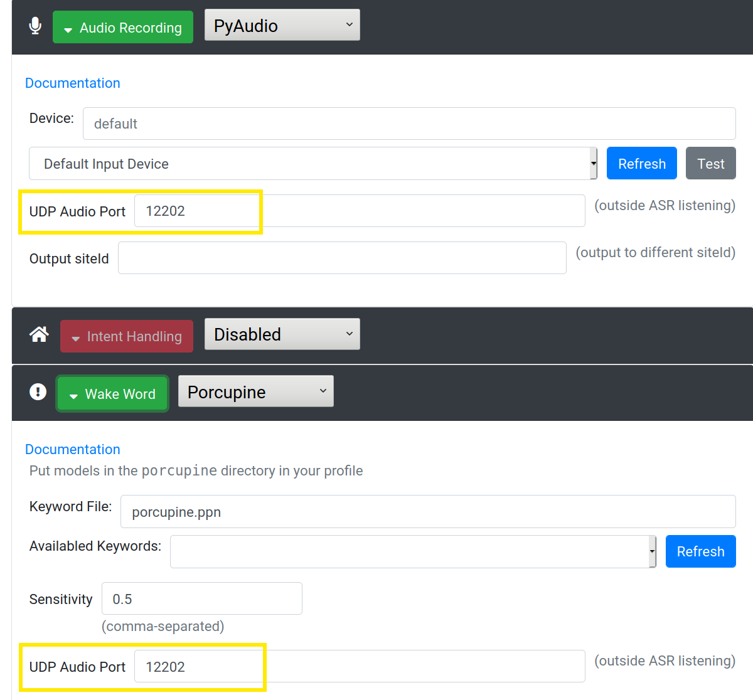Open the Disabled intent handling dropdown
Image resolution: width=753 pixels, height=700 pixels.
[x=281, y=334]
